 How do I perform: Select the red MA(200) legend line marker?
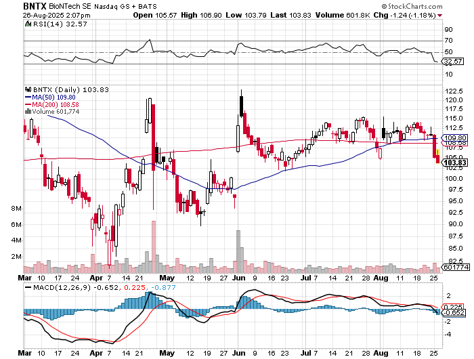tap(28, 104)
